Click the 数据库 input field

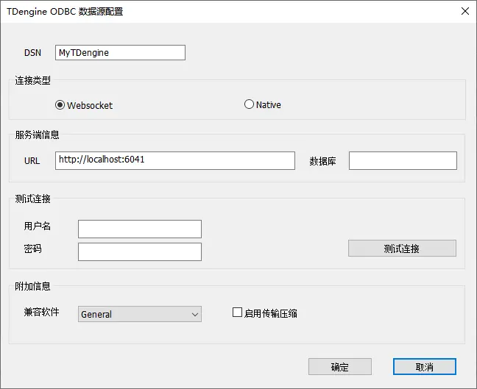point(403,160)
